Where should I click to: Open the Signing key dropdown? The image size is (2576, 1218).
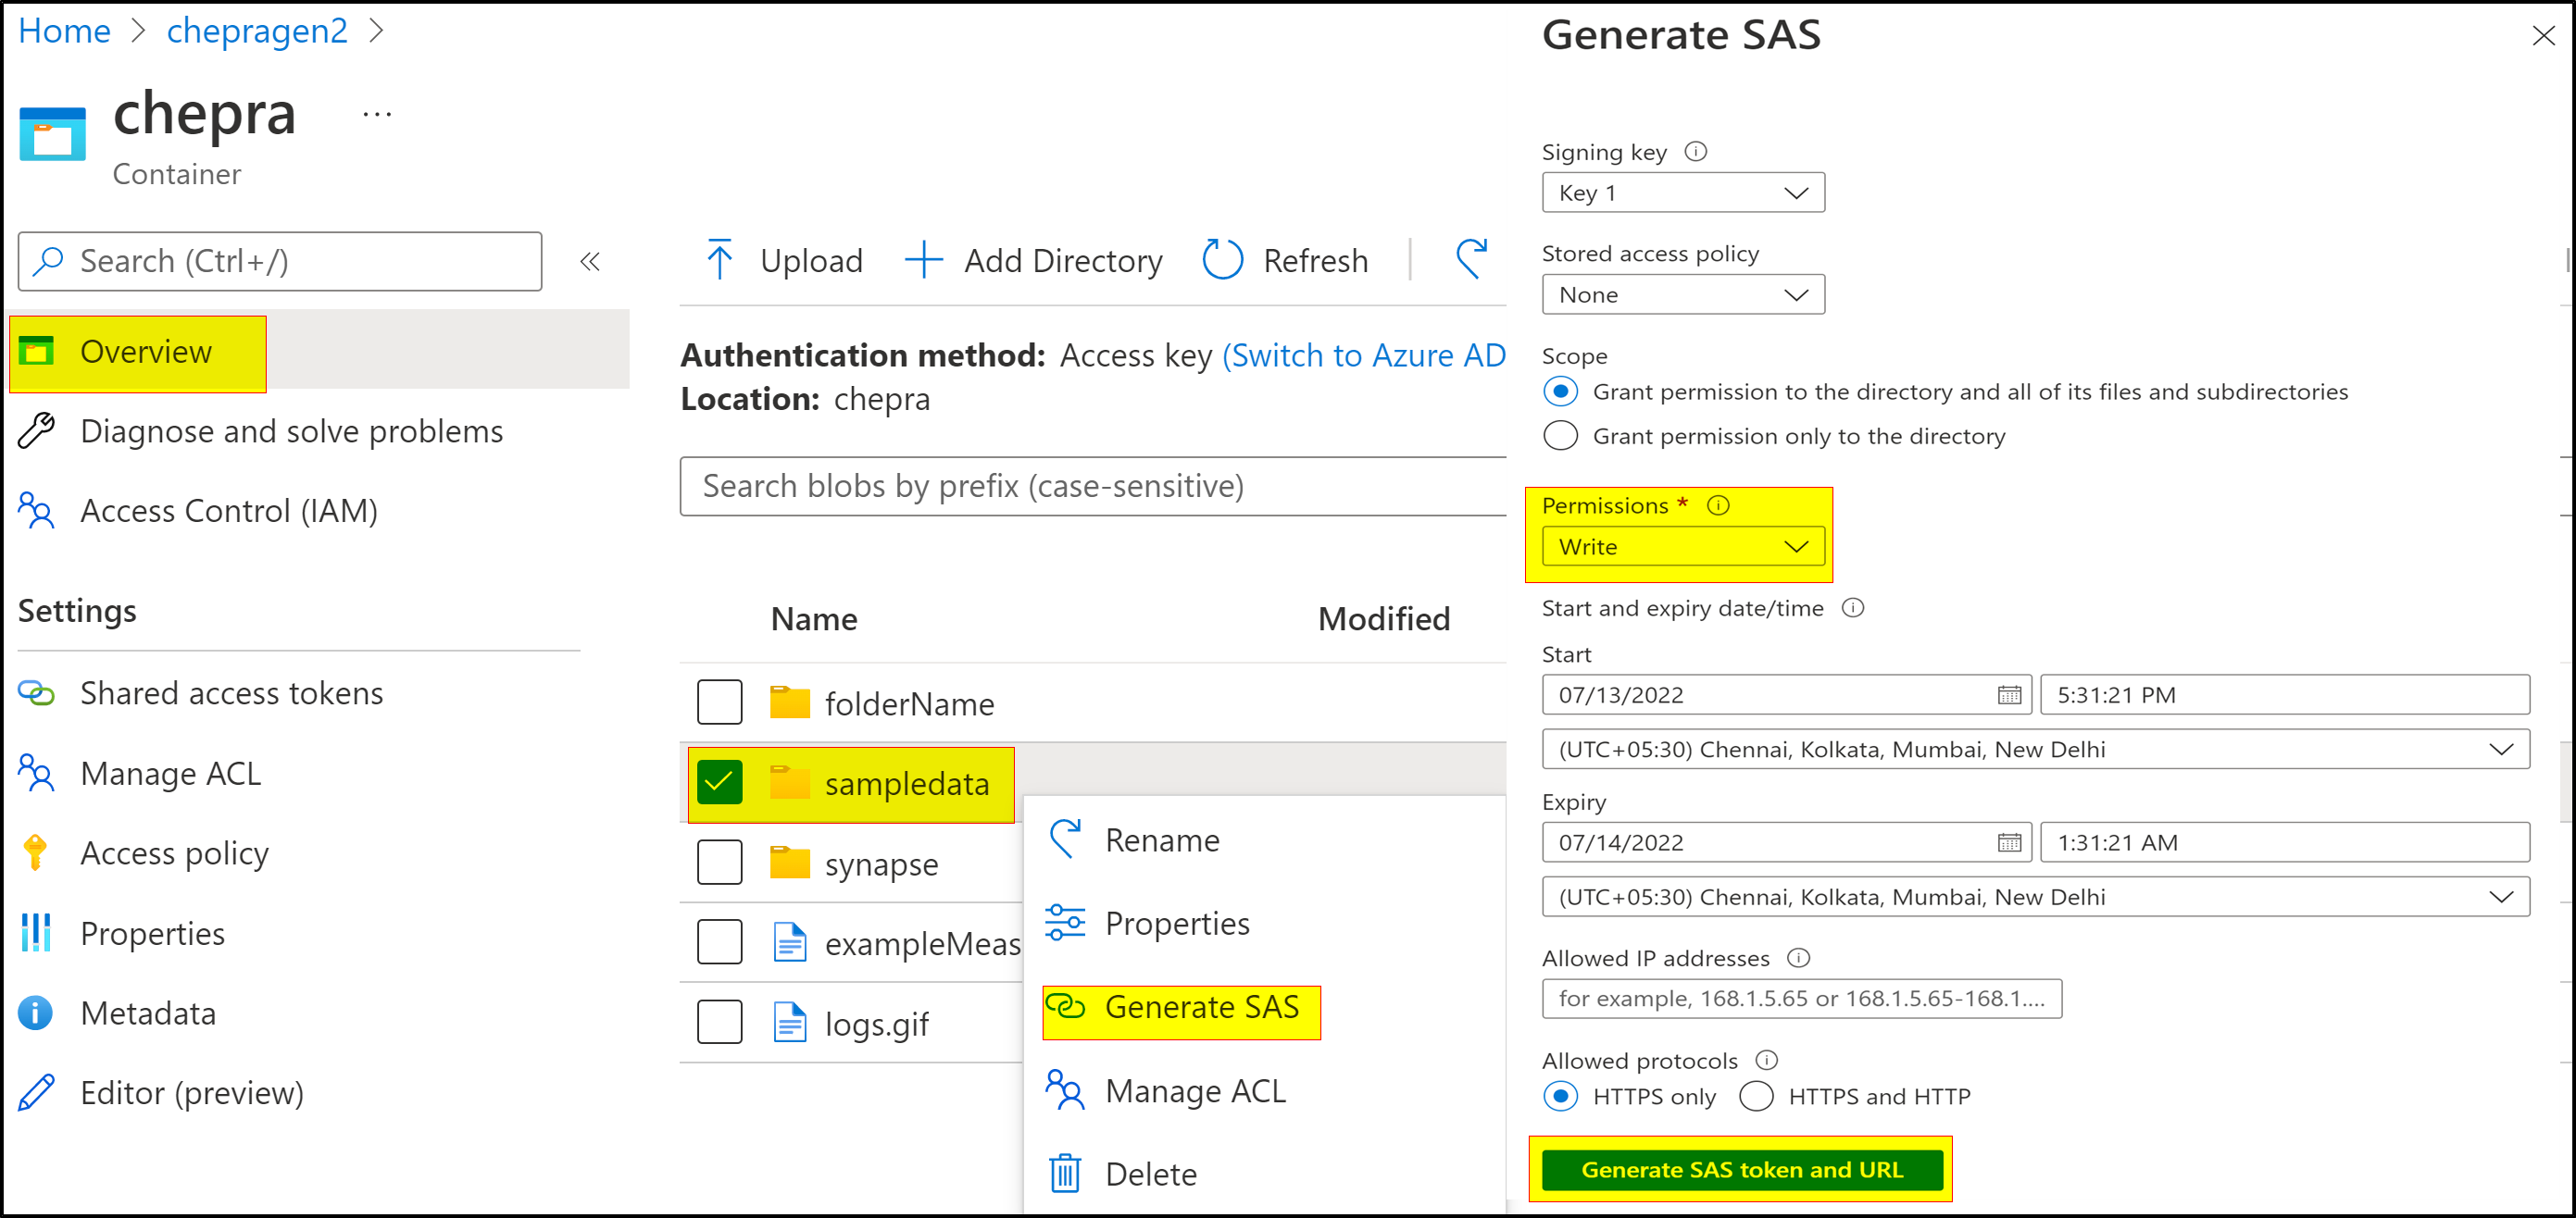pyautogui.click(x=1683, y=193)
